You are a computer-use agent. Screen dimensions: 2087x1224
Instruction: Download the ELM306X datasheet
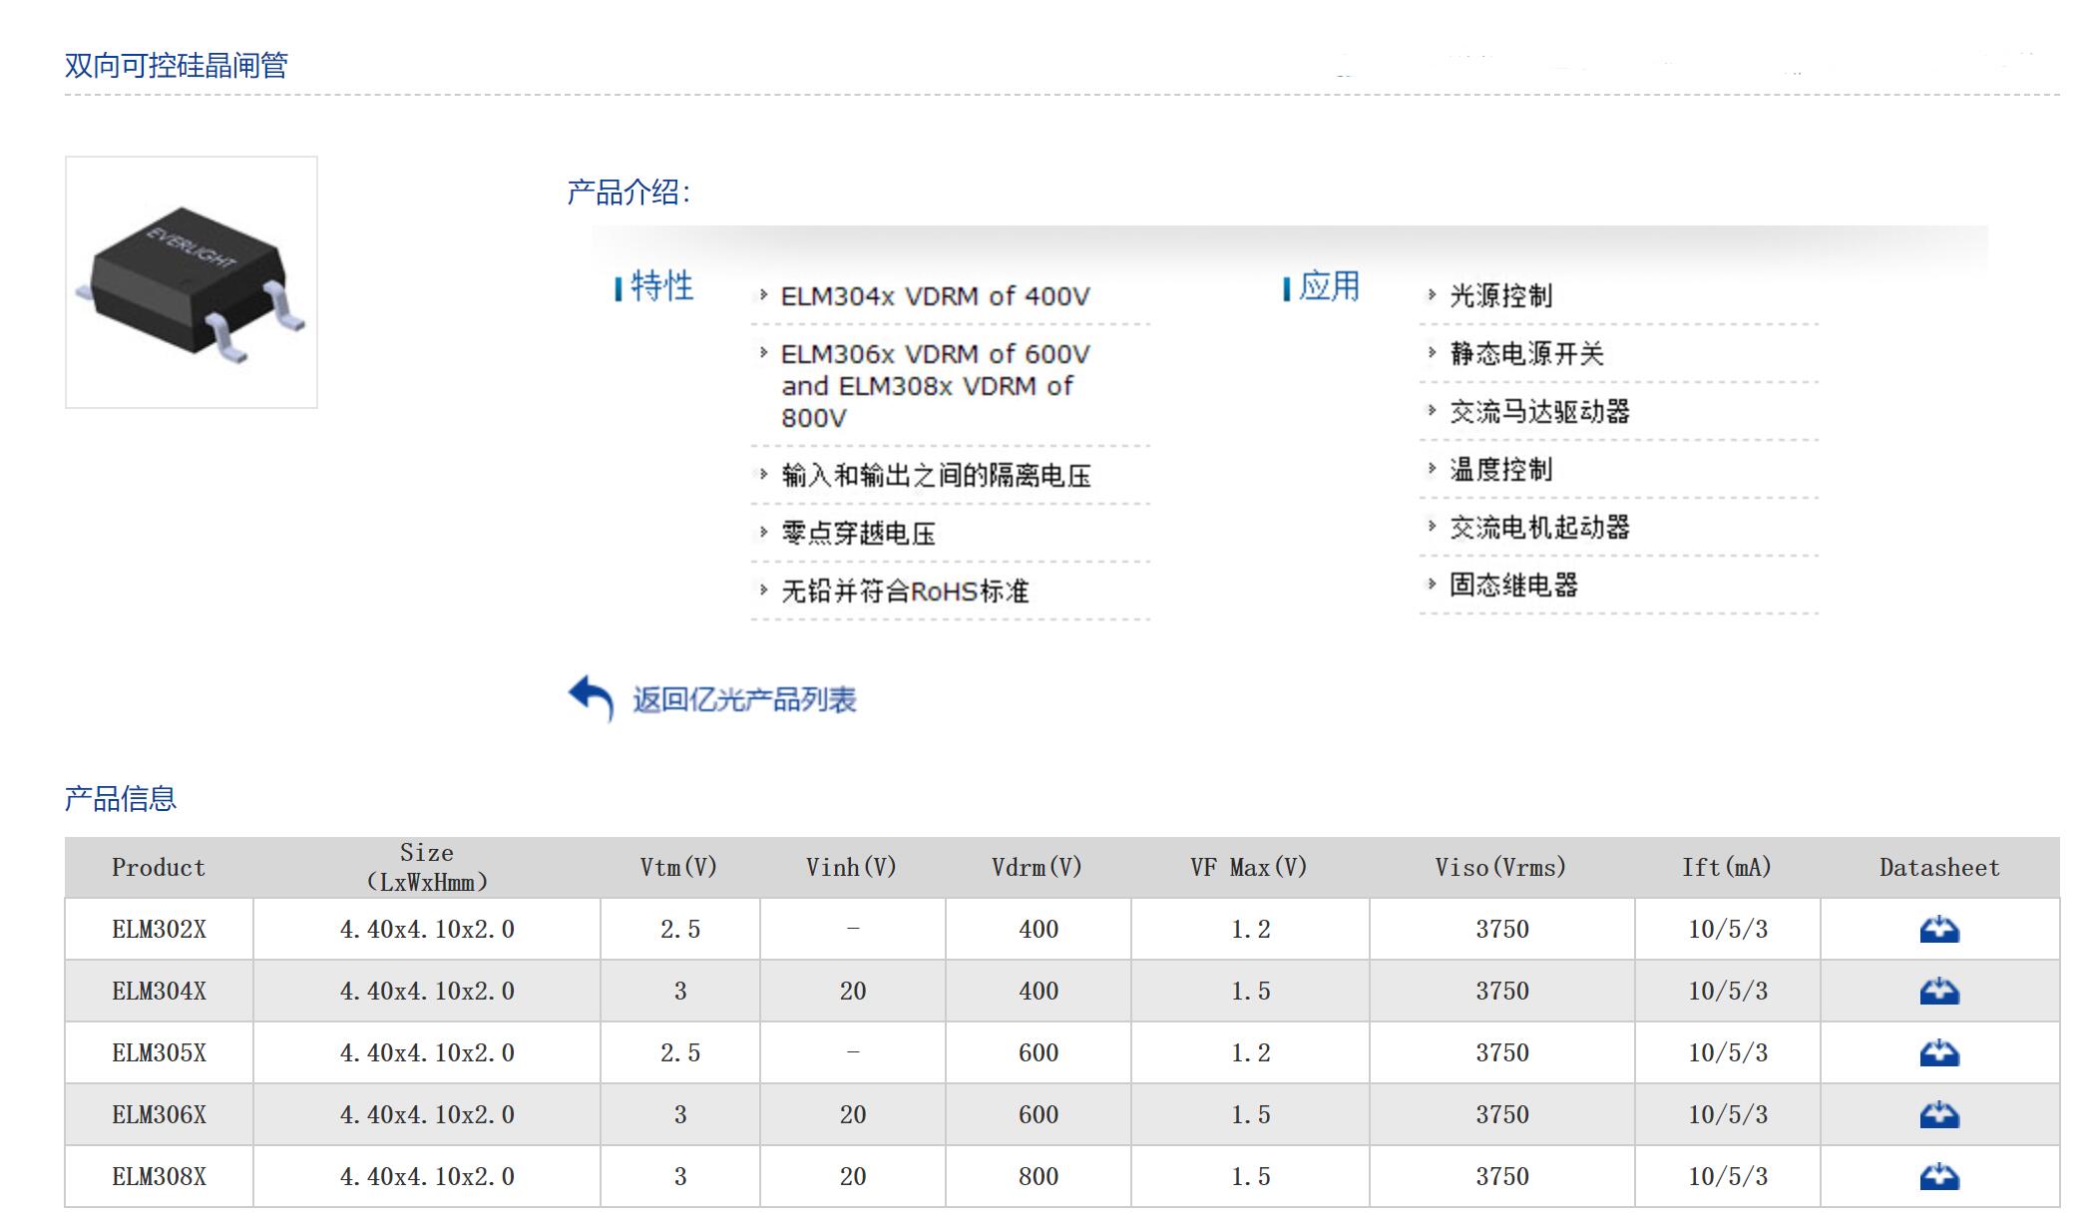[x=1938, y=1115]
